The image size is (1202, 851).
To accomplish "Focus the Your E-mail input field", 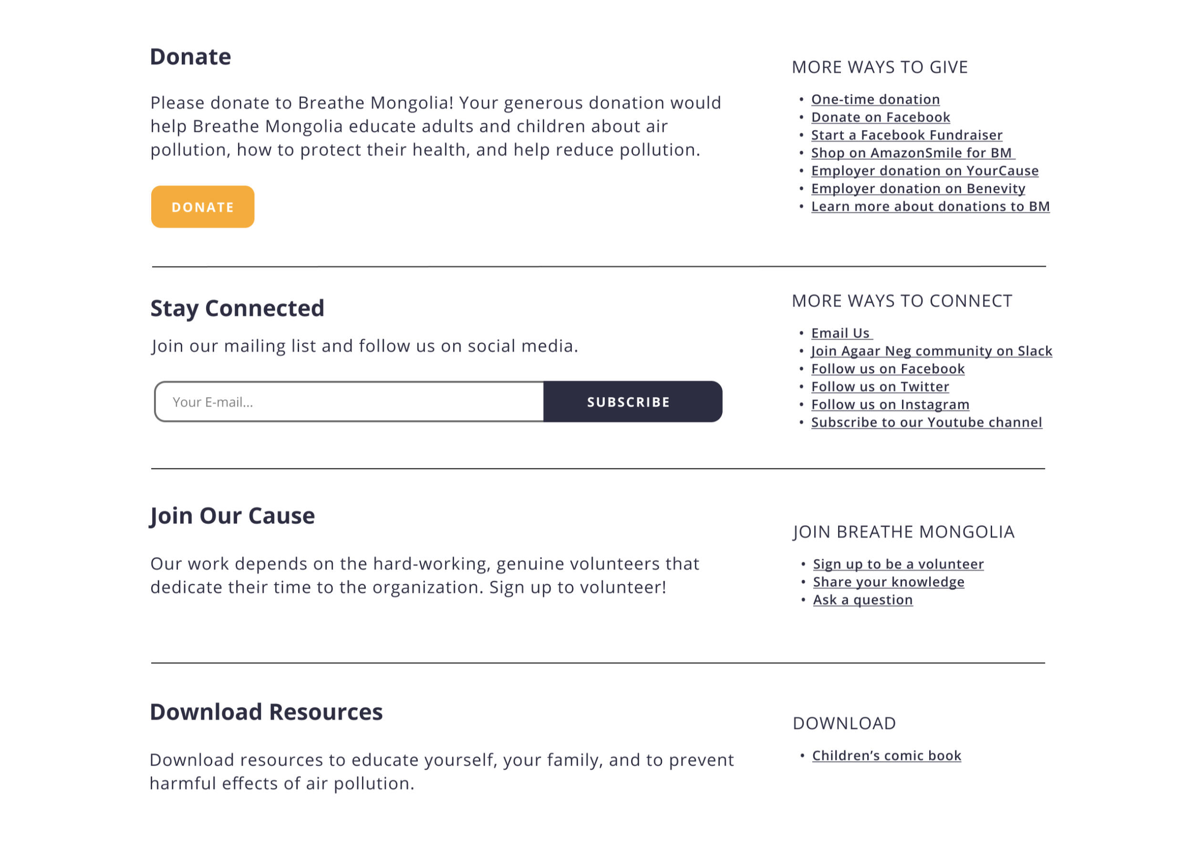I will [x=349, y=402].
